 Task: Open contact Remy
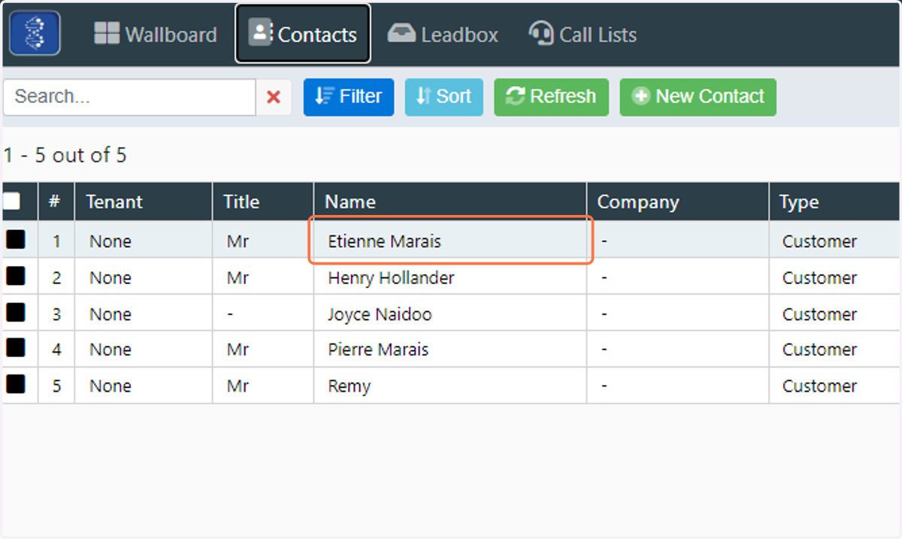pos(350,386)
